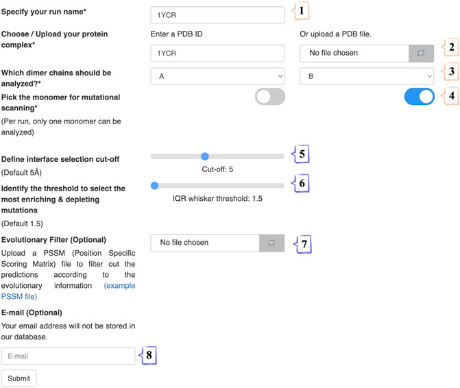Focus the run name input field
This screenshot has width=460, height=388.
tap(217, 15)
